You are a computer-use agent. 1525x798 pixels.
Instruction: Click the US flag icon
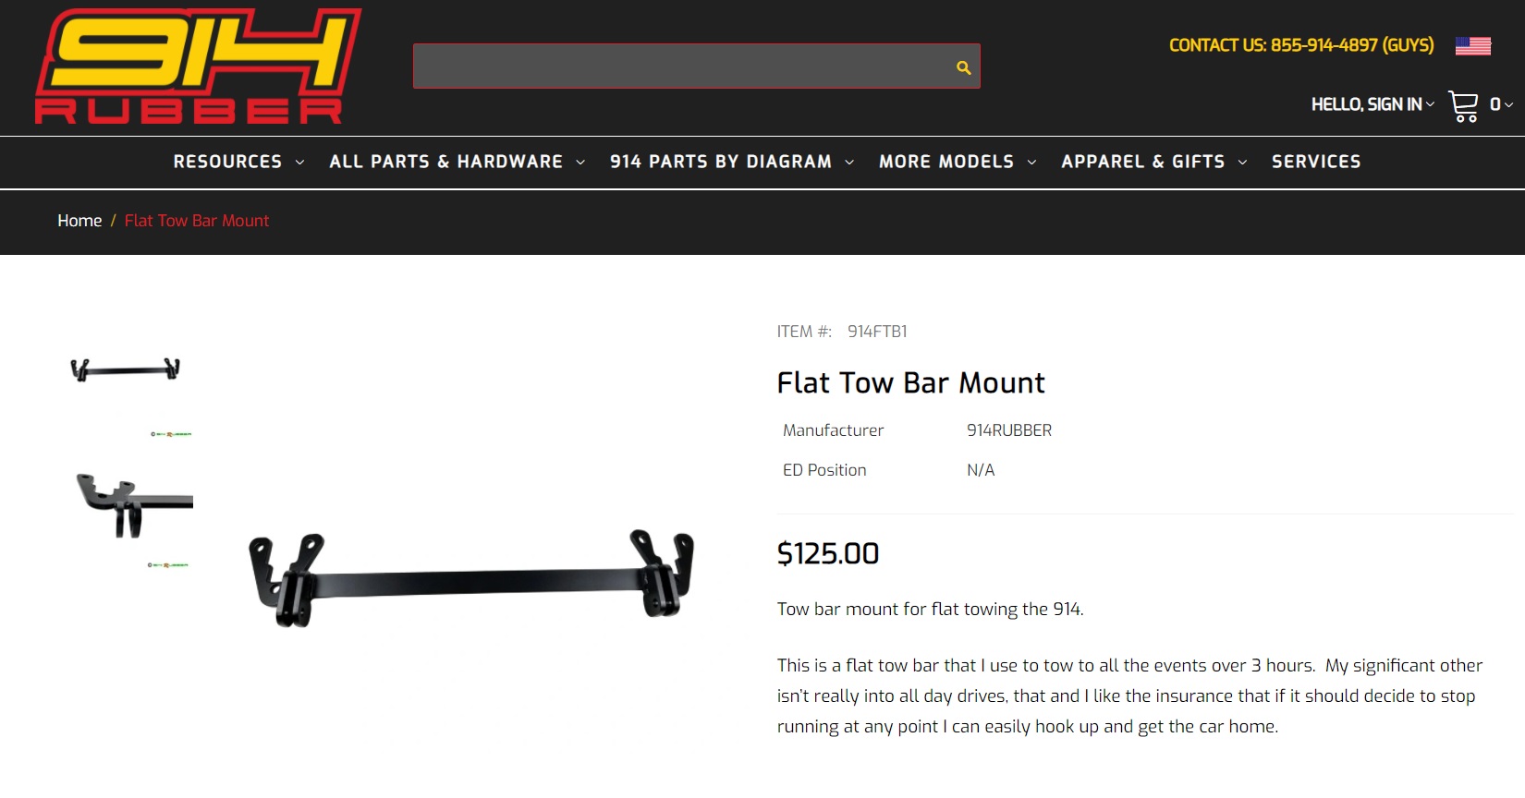1472,45
